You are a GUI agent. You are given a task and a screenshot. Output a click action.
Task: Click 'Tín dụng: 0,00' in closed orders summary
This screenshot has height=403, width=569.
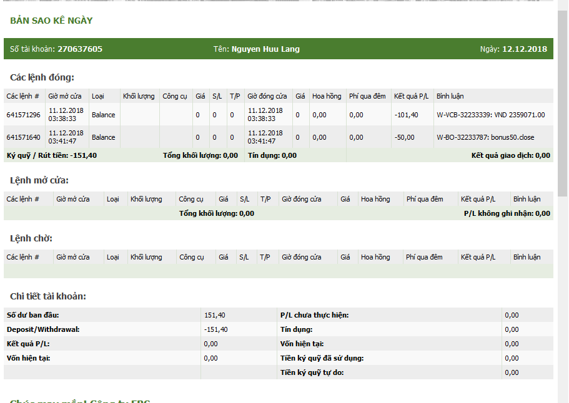click(272, 155)
